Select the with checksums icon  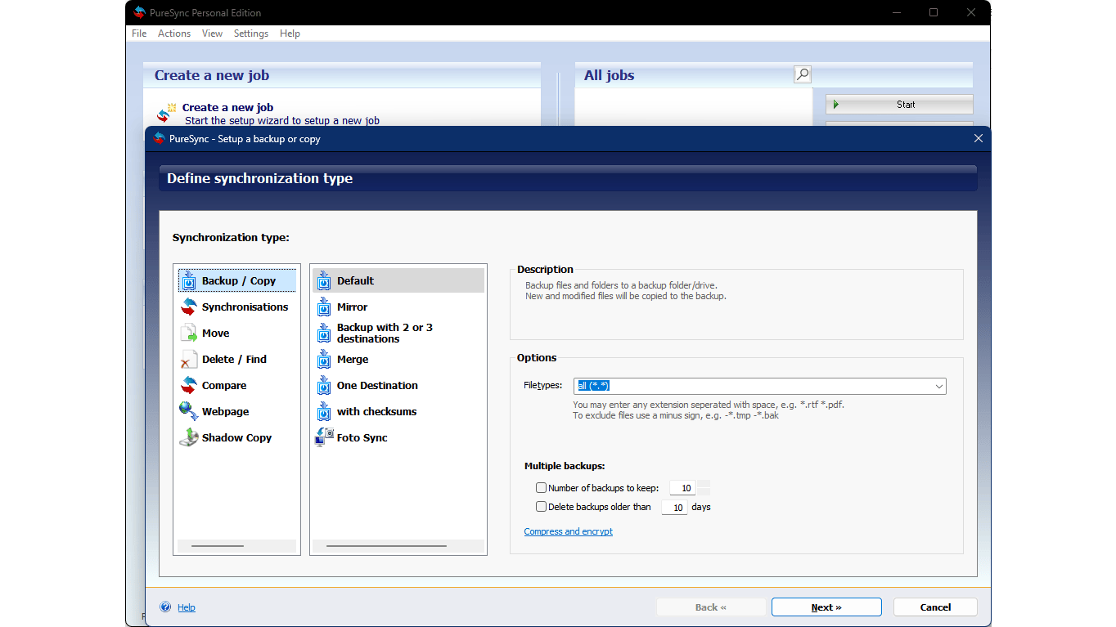pyautogui.click(x=324, y=411)
